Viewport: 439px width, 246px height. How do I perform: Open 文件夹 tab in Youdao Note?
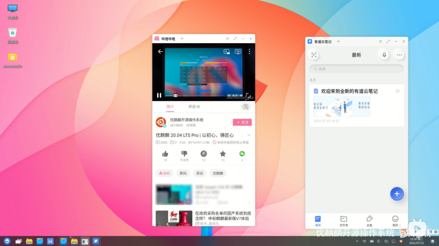343,221
